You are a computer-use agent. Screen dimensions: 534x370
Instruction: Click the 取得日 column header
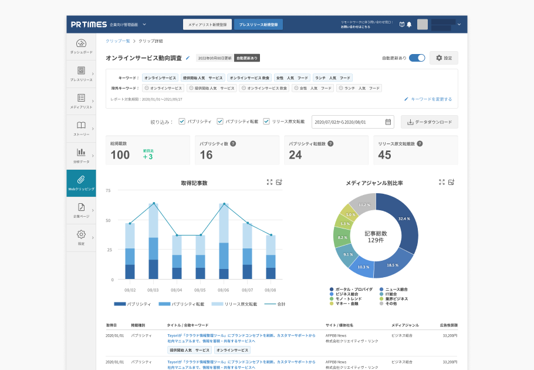111,325
